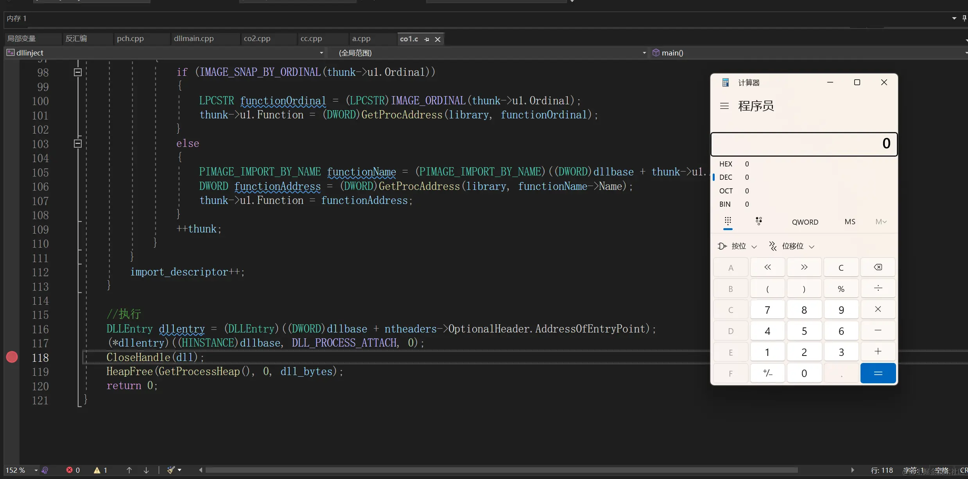Click the left shift operator button
Image resolution: width=968 pixels, height=479 pixels.
pyautogui.click(x=767, y=267)
